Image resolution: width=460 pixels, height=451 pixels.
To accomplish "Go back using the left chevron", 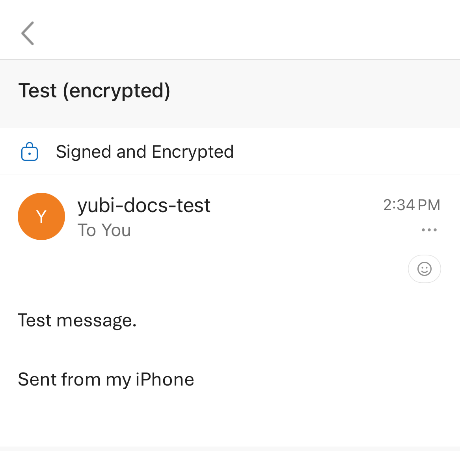I will [28, 33].
